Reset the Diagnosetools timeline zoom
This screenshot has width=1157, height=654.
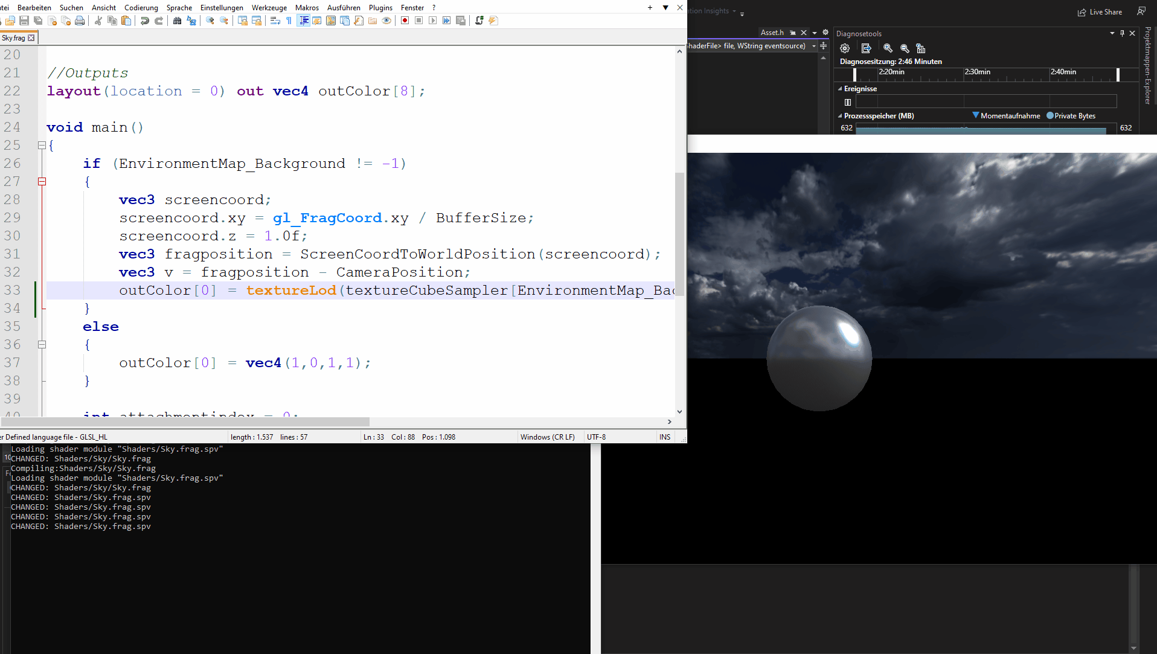pos(920,48)
